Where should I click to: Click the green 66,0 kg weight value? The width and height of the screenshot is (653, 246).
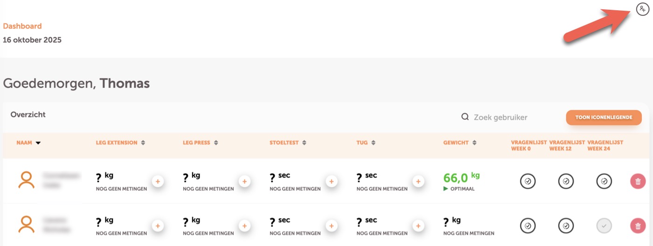tap(461, 177)
